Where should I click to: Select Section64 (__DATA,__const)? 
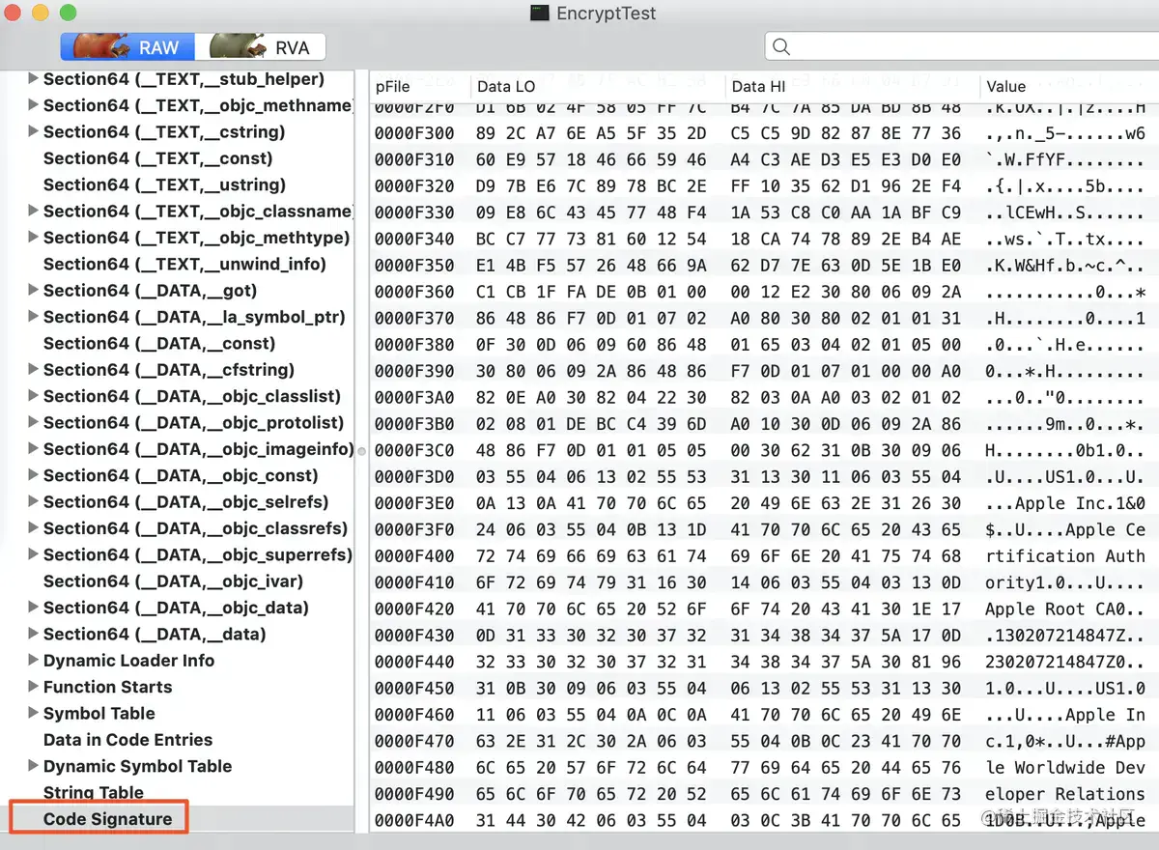point(159,343)
